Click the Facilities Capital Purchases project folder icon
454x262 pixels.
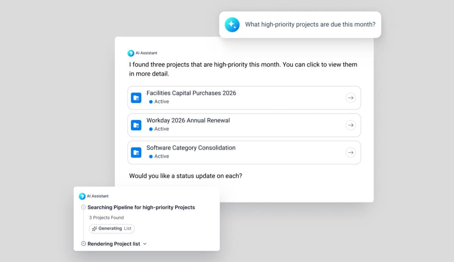(136, 98)
